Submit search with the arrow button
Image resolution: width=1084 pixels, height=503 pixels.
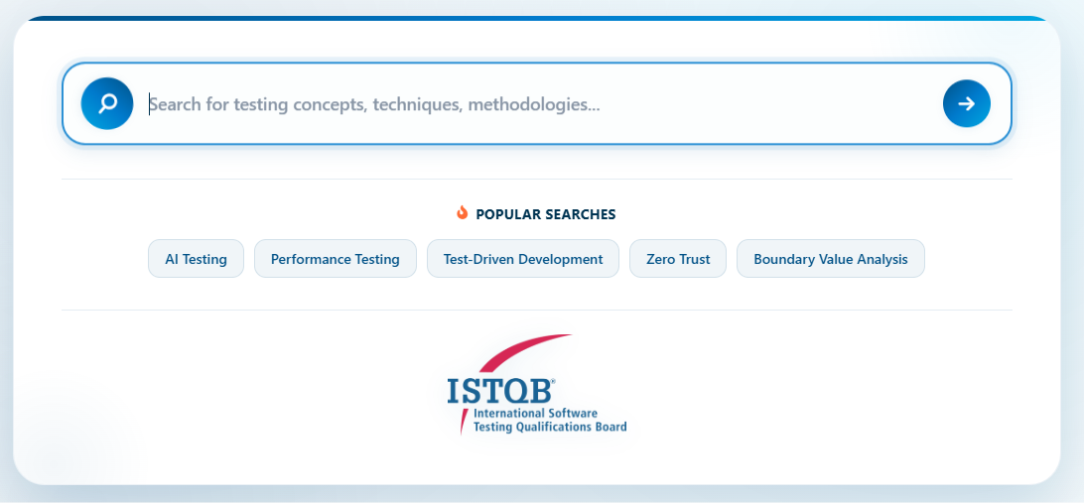click(x=967, y=103)
